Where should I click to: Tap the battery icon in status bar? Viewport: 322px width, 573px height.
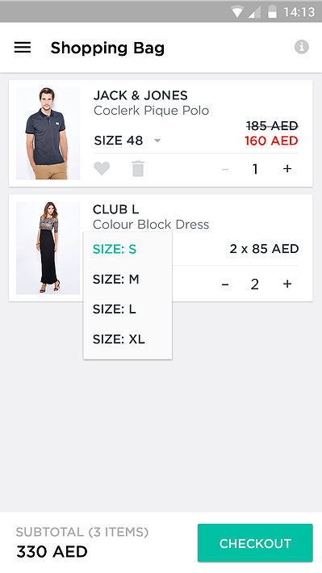272,11
